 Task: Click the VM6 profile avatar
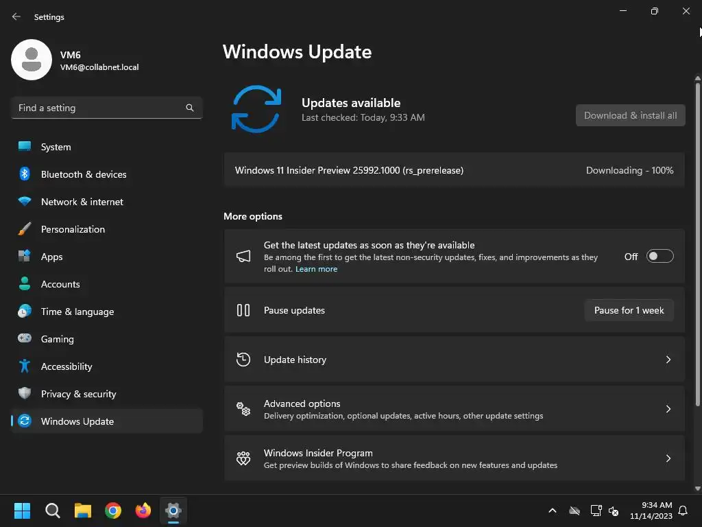point(32,60)
